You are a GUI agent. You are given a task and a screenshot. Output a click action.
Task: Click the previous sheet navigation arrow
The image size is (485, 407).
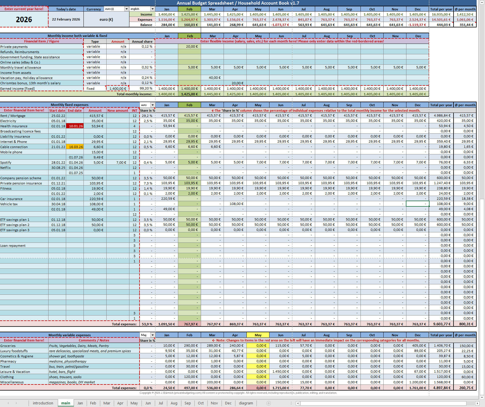(8, 403)
